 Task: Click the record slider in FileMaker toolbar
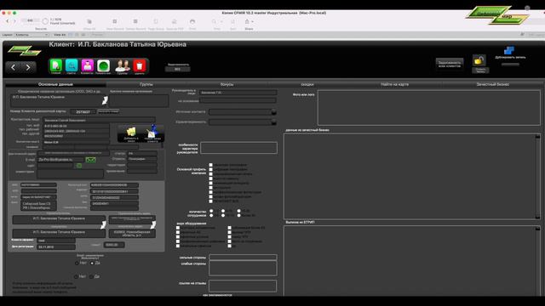[x=30, y=20]
